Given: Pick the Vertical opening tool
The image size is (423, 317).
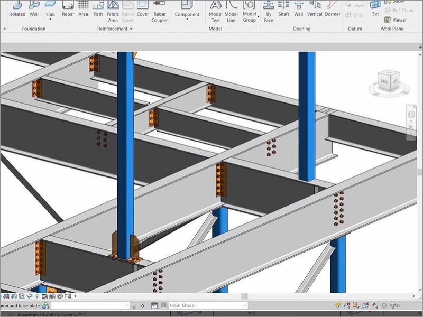Looking at the screenshot, I should click(x=315, y=9).
